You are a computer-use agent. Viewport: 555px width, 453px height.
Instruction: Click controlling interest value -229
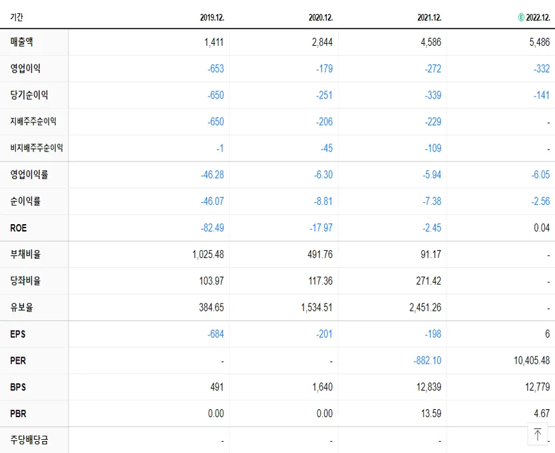pos(433,122)
